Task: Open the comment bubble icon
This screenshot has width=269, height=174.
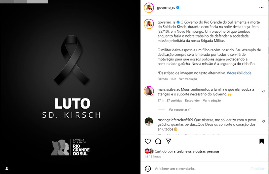Action: click(x=158, y=141)
